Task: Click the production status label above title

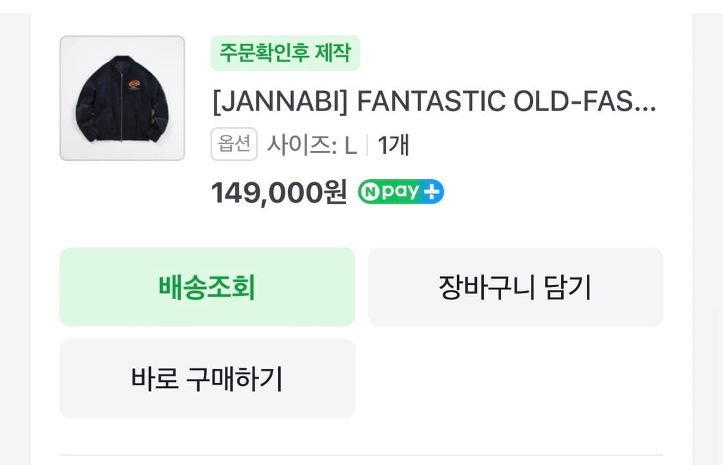Action: click(285, 54)
